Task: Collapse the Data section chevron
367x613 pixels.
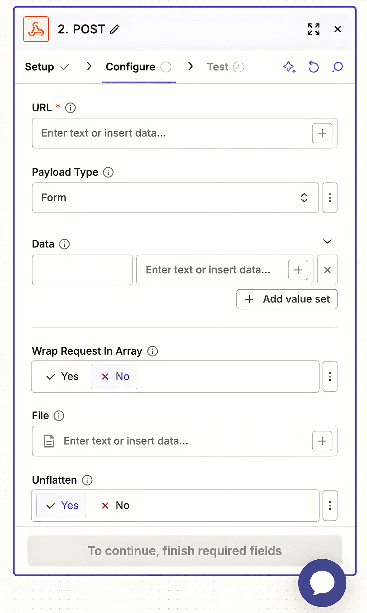Action: point(327,241)
